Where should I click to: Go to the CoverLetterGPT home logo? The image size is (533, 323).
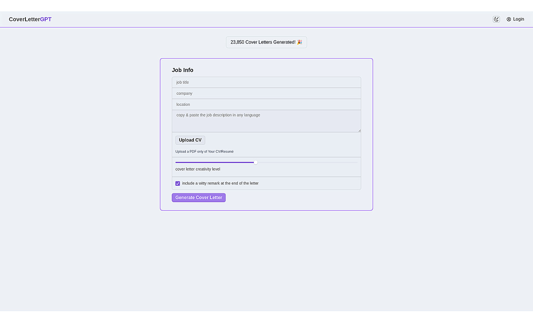point(30,19)
